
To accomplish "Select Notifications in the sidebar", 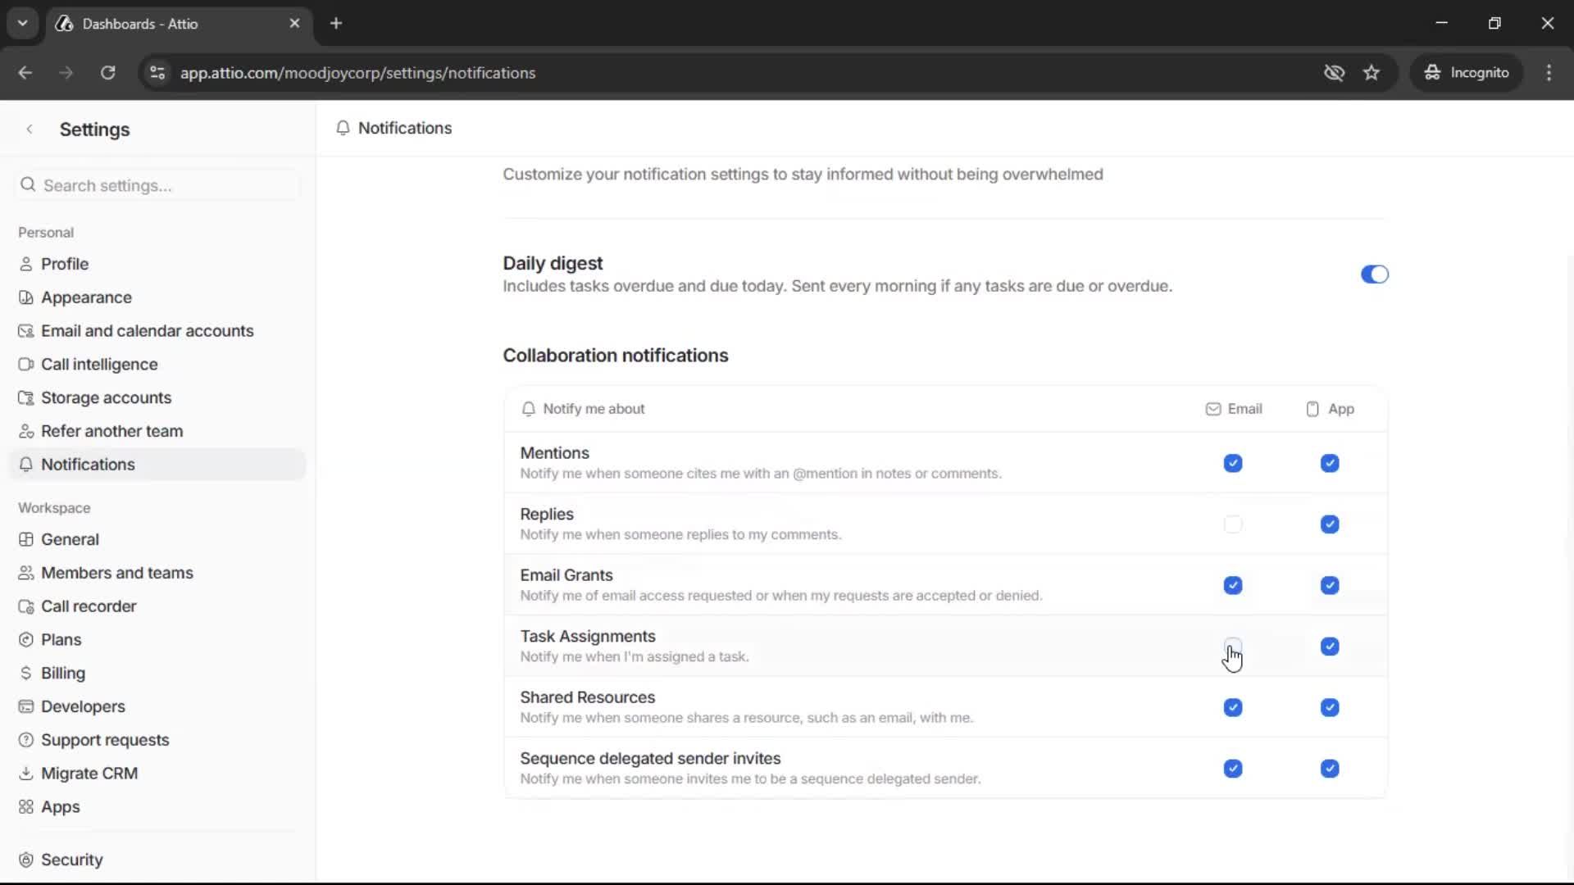I will [x=88, y=464].
